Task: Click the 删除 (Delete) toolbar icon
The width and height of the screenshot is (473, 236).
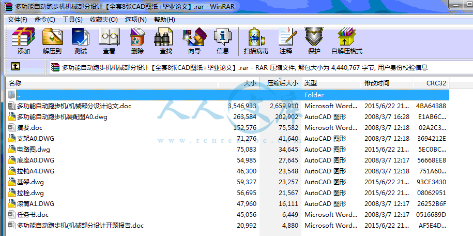Action: click(x=138, y=37)
